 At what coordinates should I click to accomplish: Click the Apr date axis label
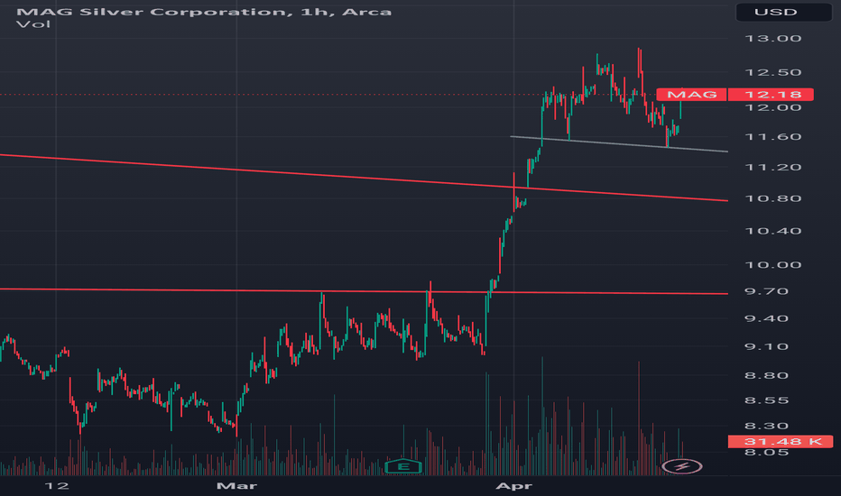click(x=513, y=486)
